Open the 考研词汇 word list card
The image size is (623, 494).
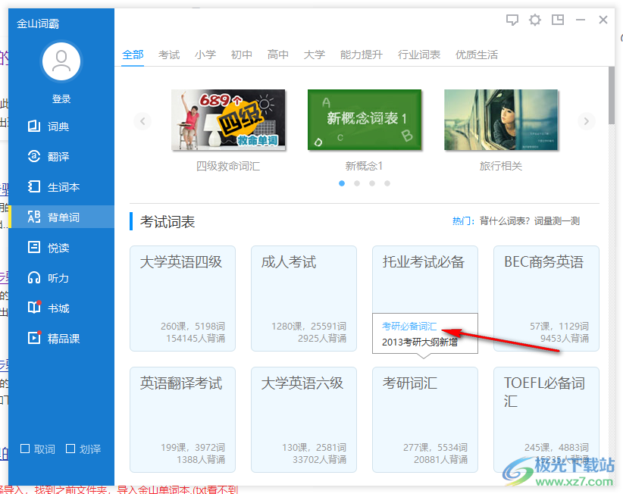(425, 420)
